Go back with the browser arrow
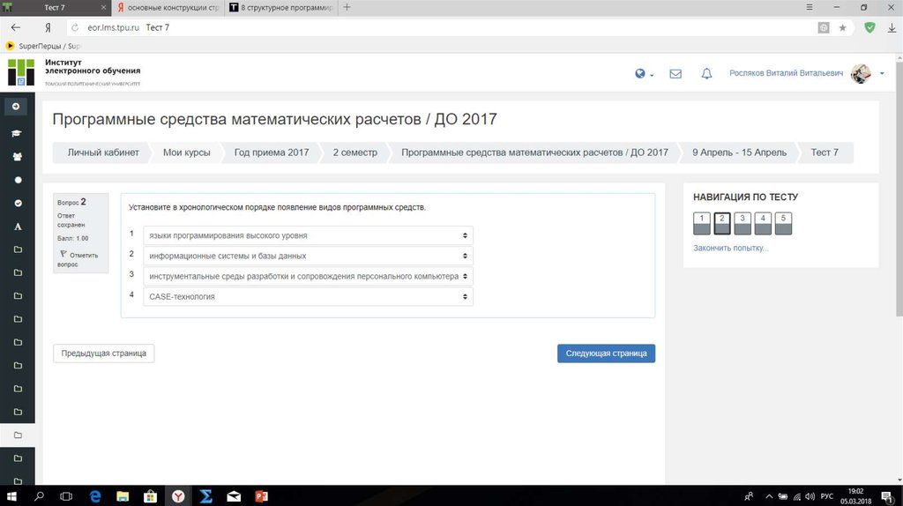The image size is (903, 506). (16, 27)
